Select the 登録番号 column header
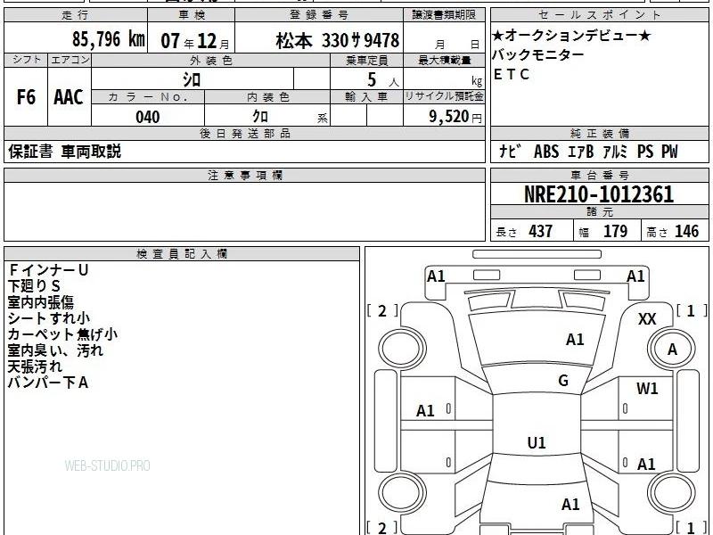 319,15
